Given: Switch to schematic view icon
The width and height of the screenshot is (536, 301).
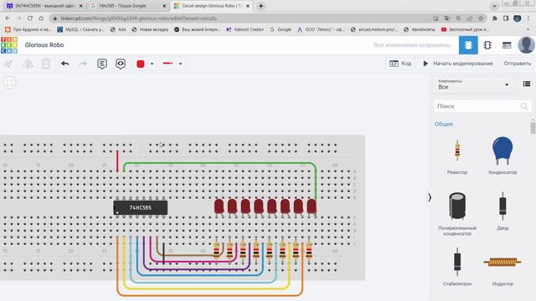Looking at the screenshot, I should click(487, 45).
